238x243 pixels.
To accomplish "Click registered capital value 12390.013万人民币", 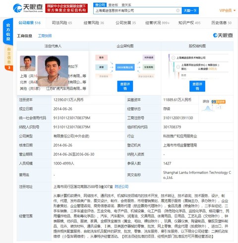I will (x=68, y=100).
